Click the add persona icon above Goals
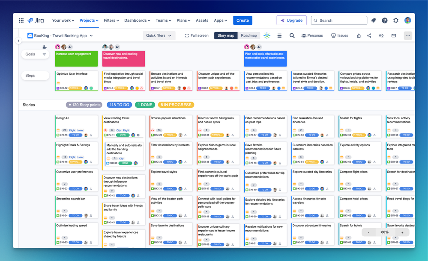This screenshot has height=261, width=428. (45, 47)
